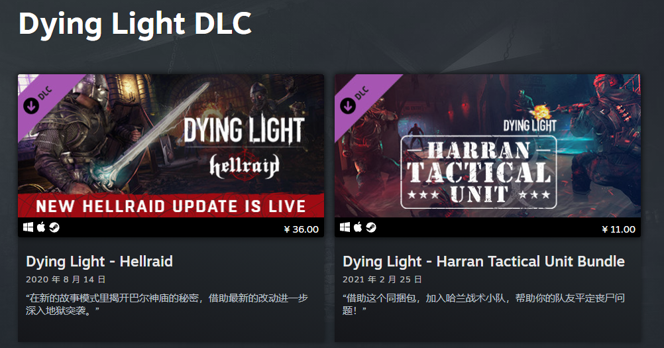Click the Hellraid description quote text
This screenshot has width=664, height=348.
point(167,304)
